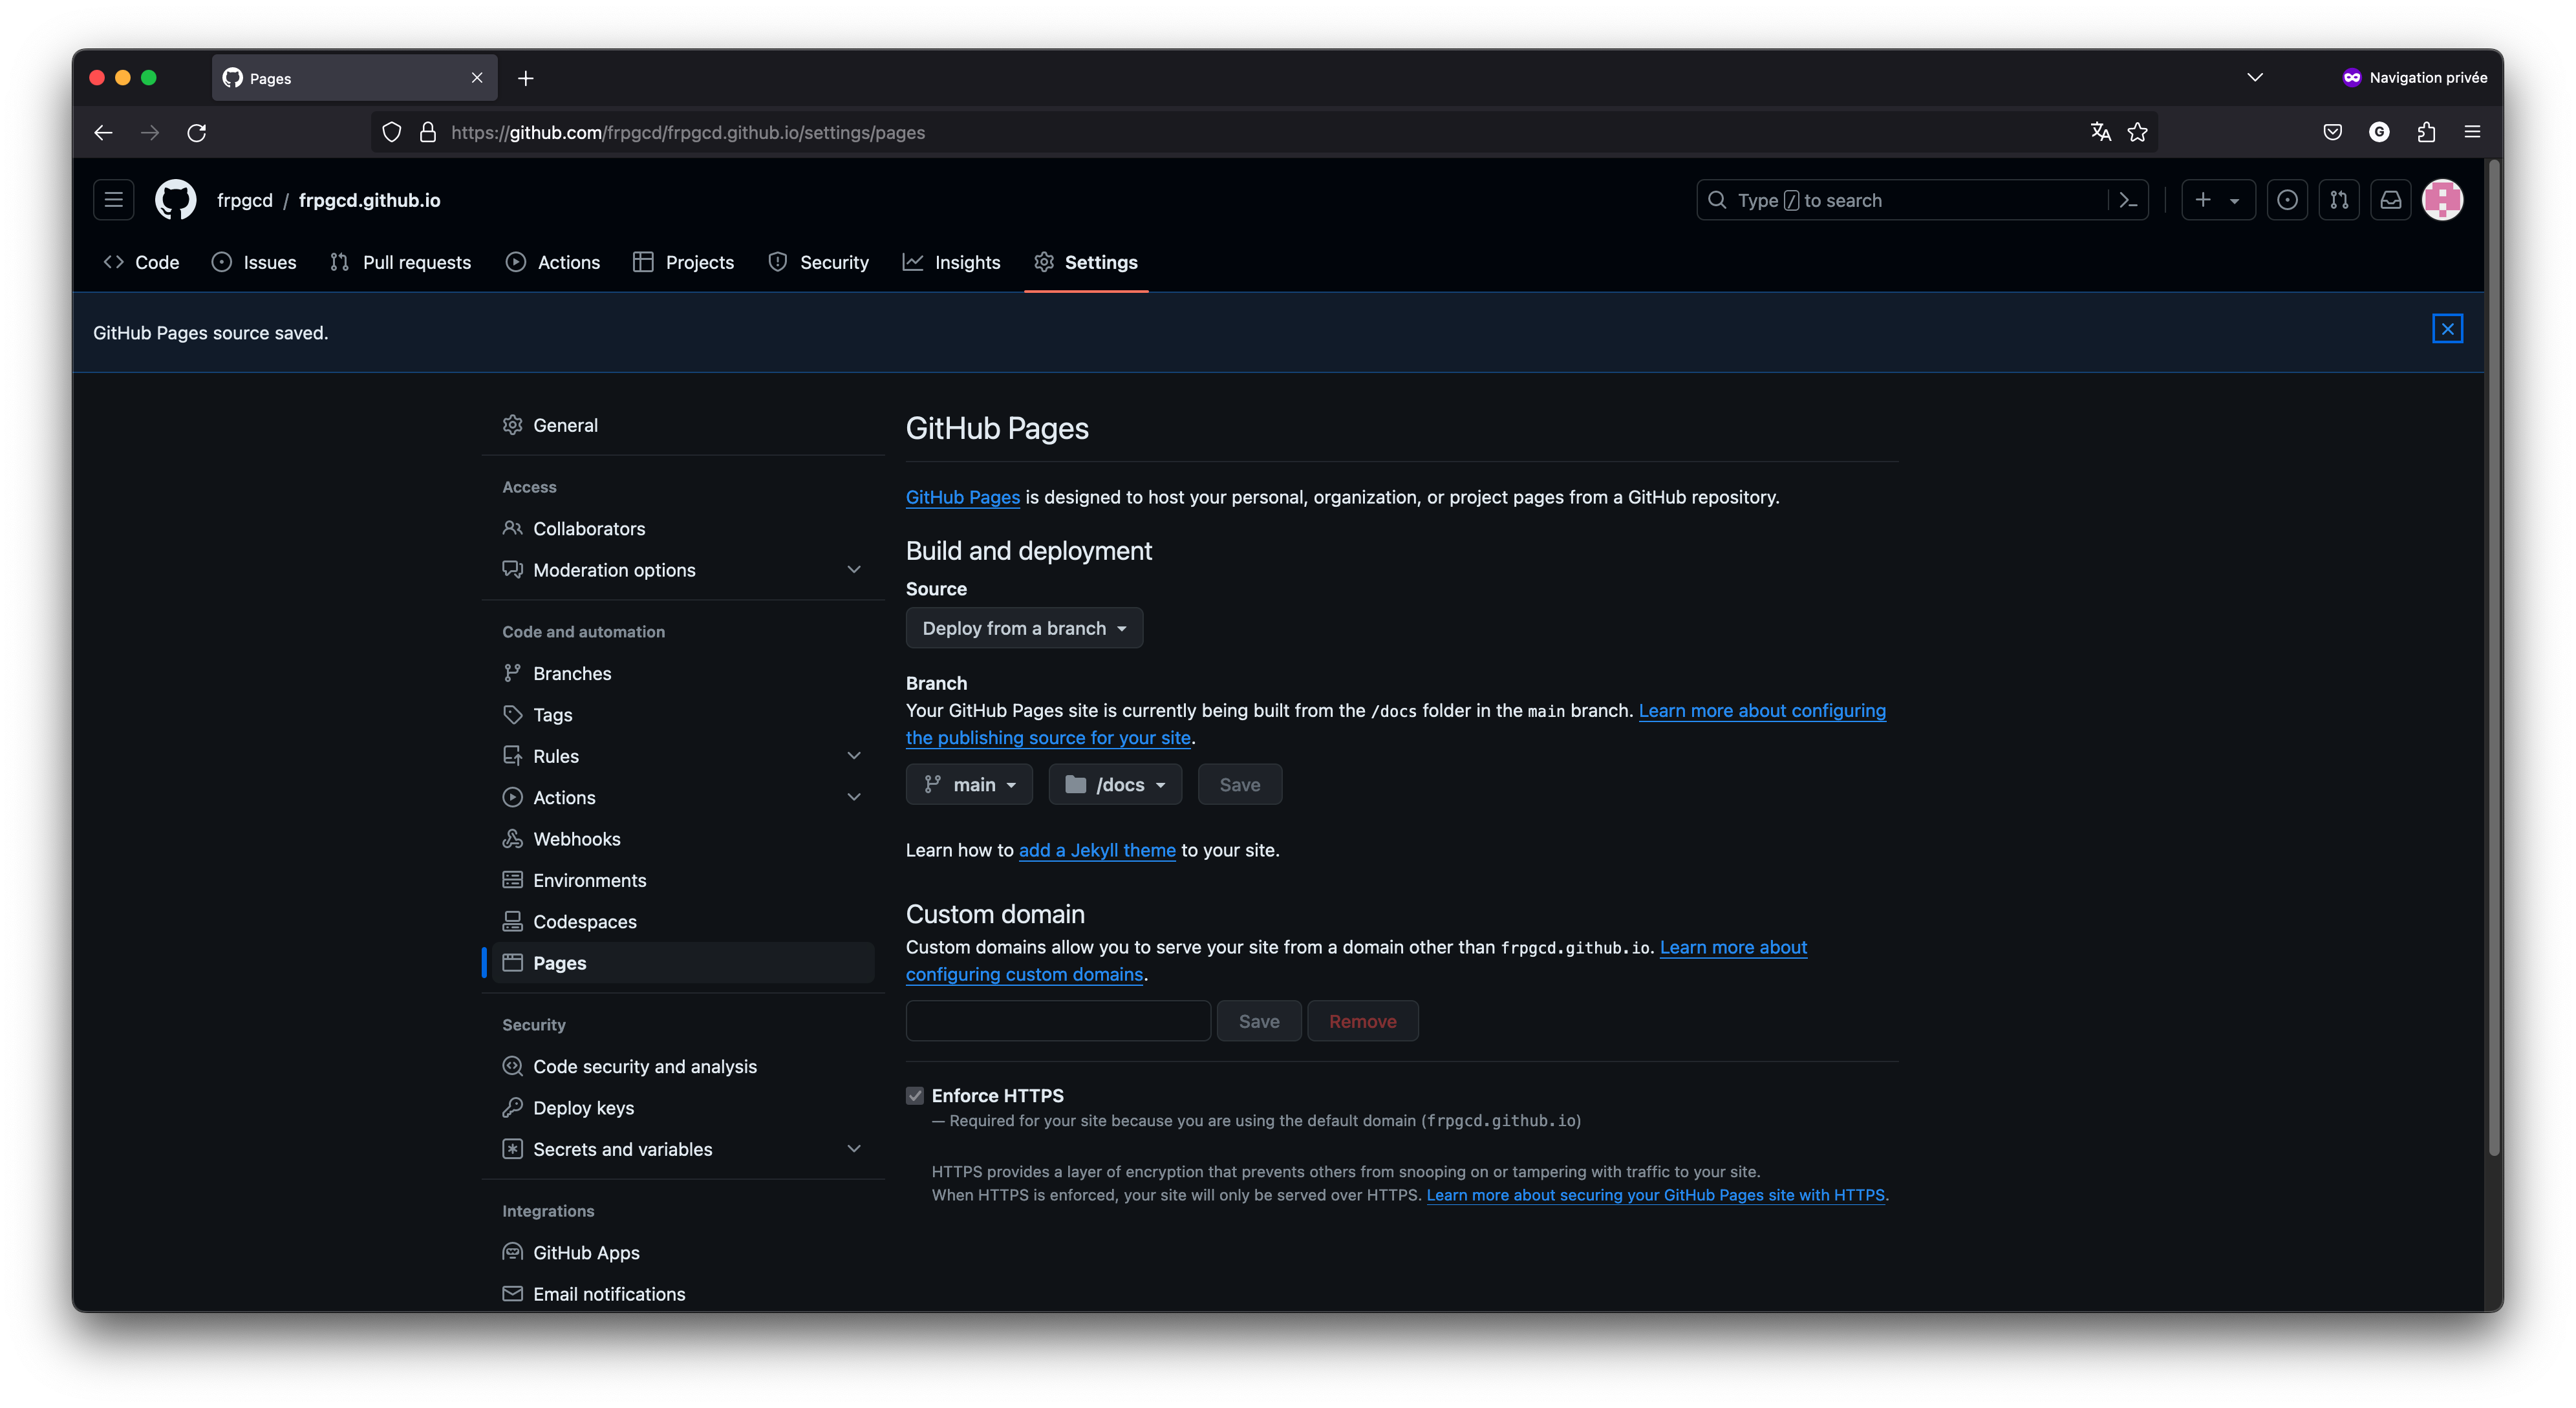This screenshot has width=2576, height=1408.
Task: Select the Settings tab
Action: [1086, 262]
